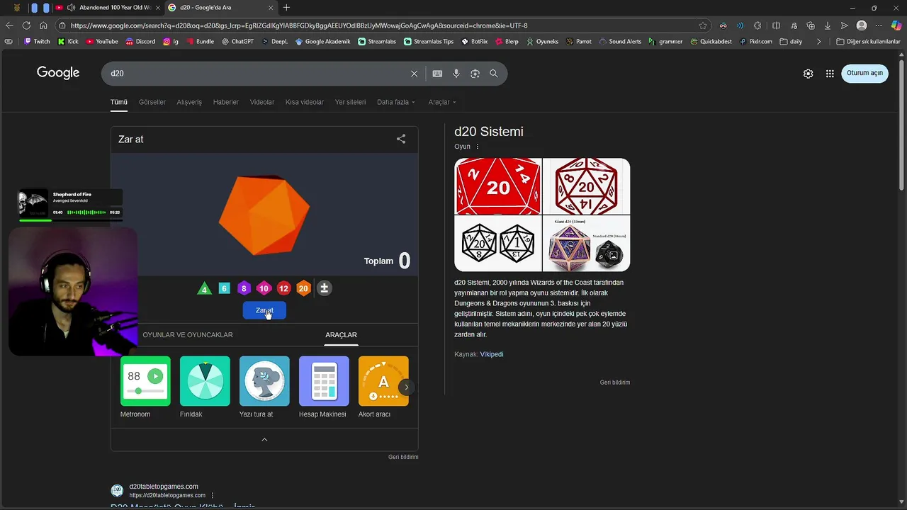Select the red 12-sided die

tap(283, 288)
